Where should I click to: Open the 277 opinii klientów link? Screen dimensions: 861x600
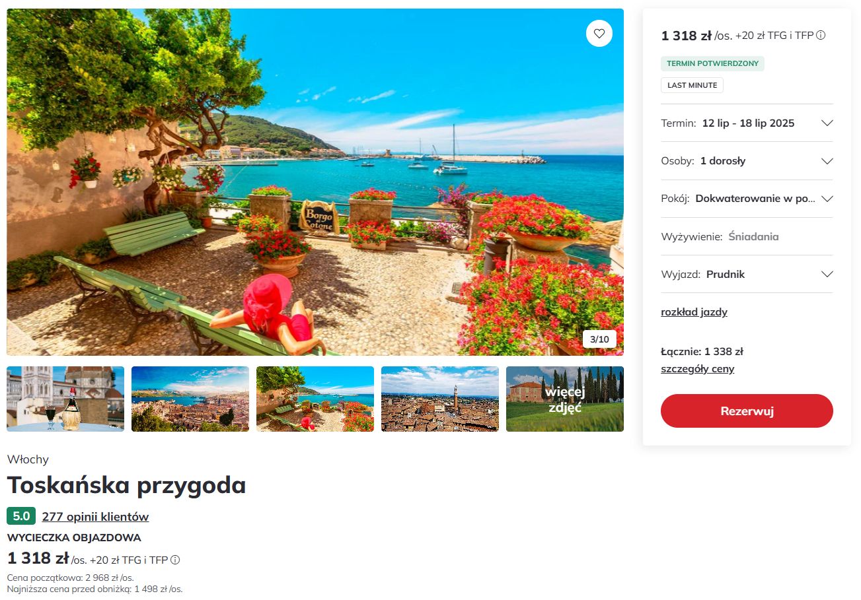[95, 517]
